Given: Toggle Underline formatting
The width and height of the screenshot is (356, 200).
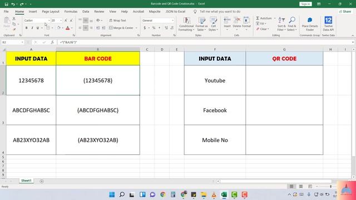Looking at the screenshot, I should (38, 28).
